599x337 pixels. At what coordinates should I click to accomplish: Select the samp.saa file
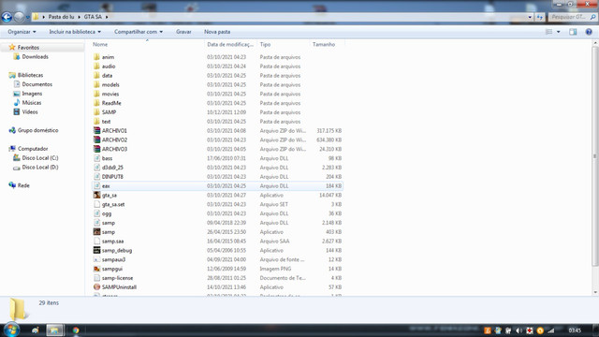[x=112, y=242]
